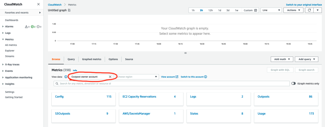Click the Metrics Info link
325x127 pixels.
tap(75, 70)
